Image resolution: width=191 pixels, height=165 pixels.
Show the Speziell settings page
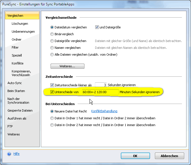pos(17,55)
